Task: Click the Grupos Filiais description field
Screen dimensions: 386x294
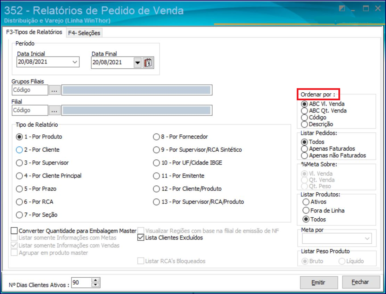Action: [x=137, y=90]
